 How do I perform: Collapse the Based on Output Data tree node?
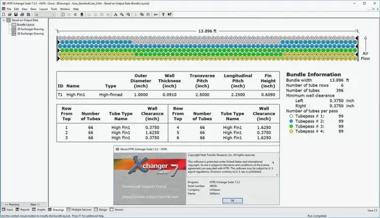click(4, 20)
